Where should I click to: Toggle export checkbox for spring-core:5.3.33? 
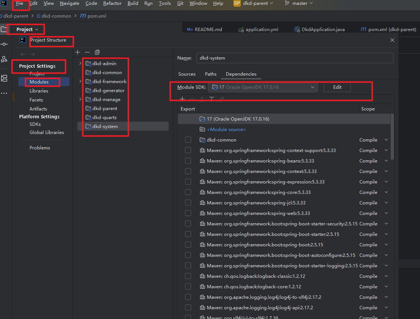[188, 192]
